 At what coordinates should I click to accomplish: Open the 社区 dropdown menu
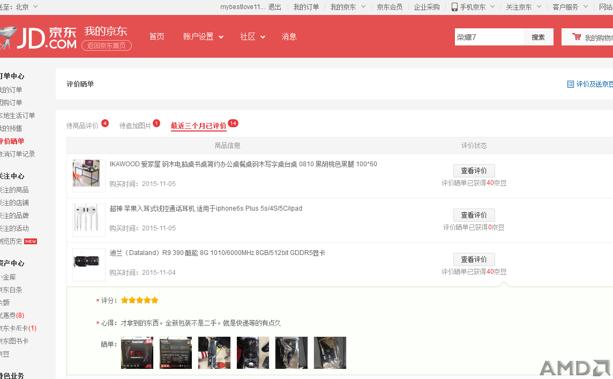[x=252, y=37]
